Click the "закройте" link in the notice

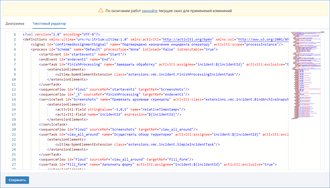(149, 11)
